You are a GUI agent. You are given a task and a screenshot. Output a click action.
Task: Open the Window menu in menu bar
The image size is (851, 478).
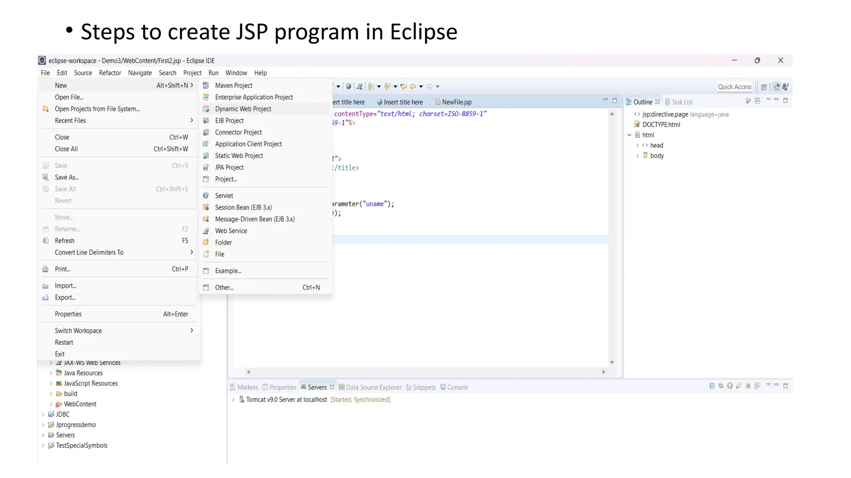(236, 73)
